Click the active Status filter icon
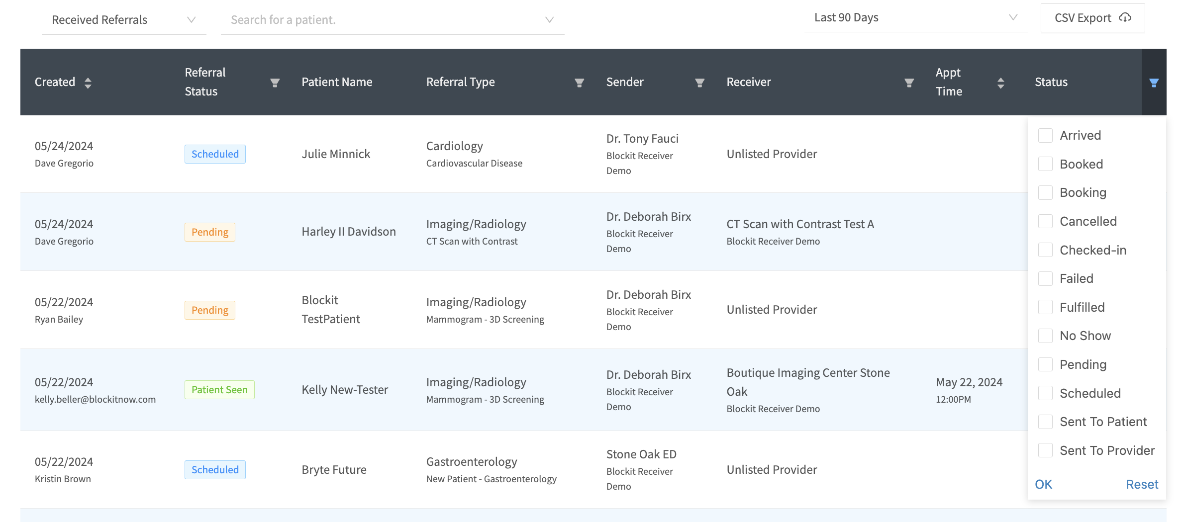This screenshot has height=522, width=1184. point(1154,83)
